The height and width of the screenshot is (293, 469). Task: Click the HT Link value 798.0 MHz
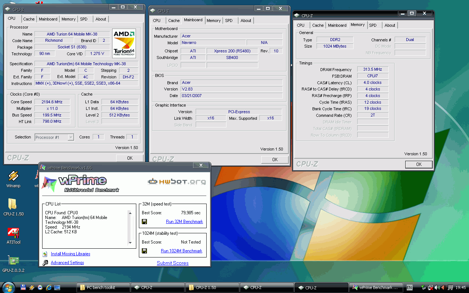tap(52, 122)
